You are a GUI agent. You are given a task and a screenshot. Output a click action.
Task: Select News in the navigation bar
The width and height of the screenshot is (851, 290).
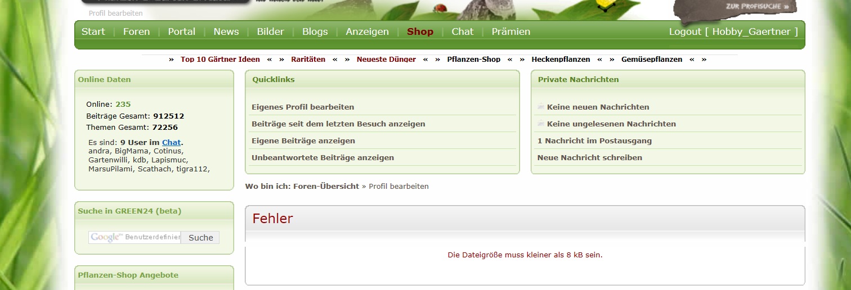(226, 31)
